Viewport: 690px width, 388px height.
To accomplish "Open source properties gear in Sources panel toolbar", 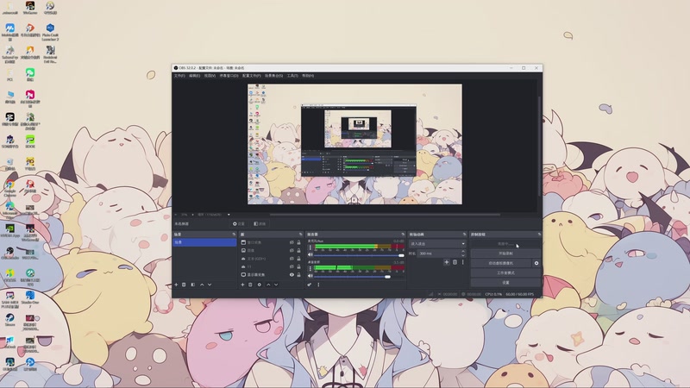I will (260, 285).
